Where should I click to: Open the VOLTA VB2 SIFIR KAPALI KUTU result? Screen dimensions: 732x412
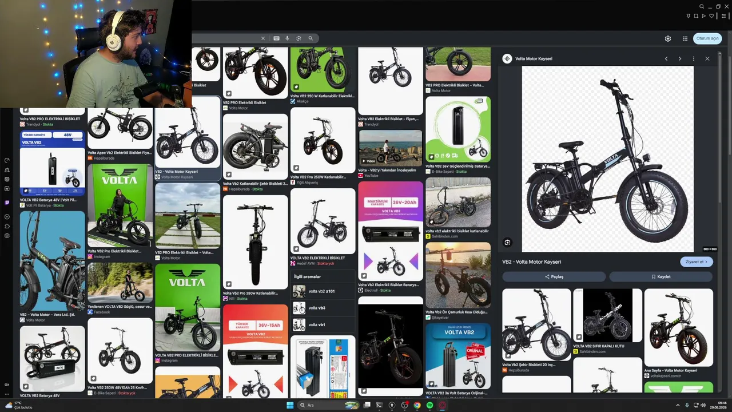[x=607, y=321]
